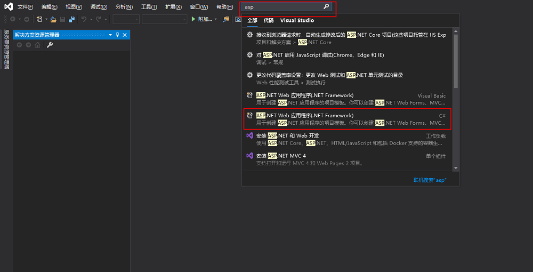
Task: Click the search box containing asp
Action: click(x=282, y=7)
